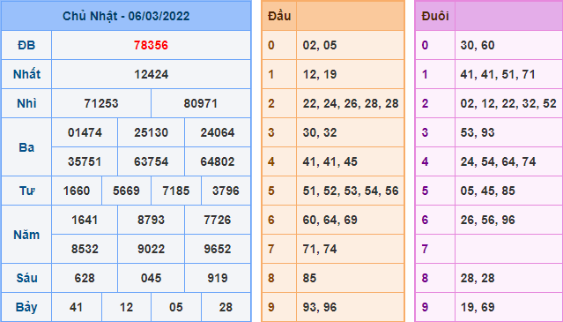Select sixth prize number 628
Viewport: 563px width, 322px height.
(85, 278)
